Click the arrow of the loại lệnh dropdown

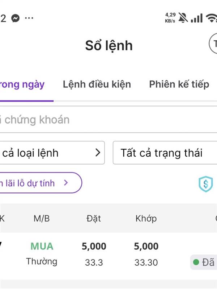point(97,153)
